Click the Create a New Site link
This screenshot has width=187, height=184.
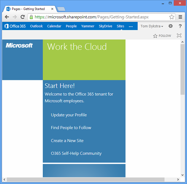pyautogui.click(x=67, y=141)
